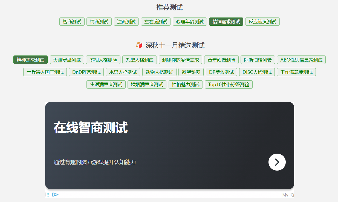This screenshot has height=202, width=338.
Task: Click the 在线智商测试 ad headline
Action: [x=91, y=128]
